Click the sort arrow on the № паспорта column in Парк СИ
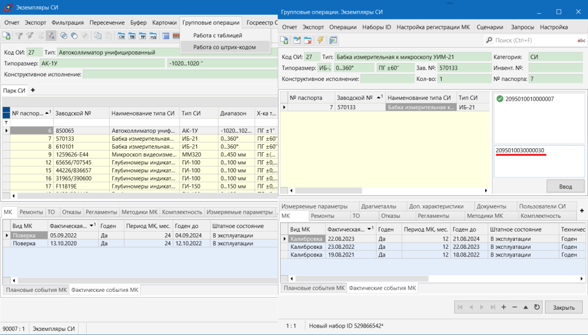The height and width of the screenshot is (335, 588). pos(47,113)
